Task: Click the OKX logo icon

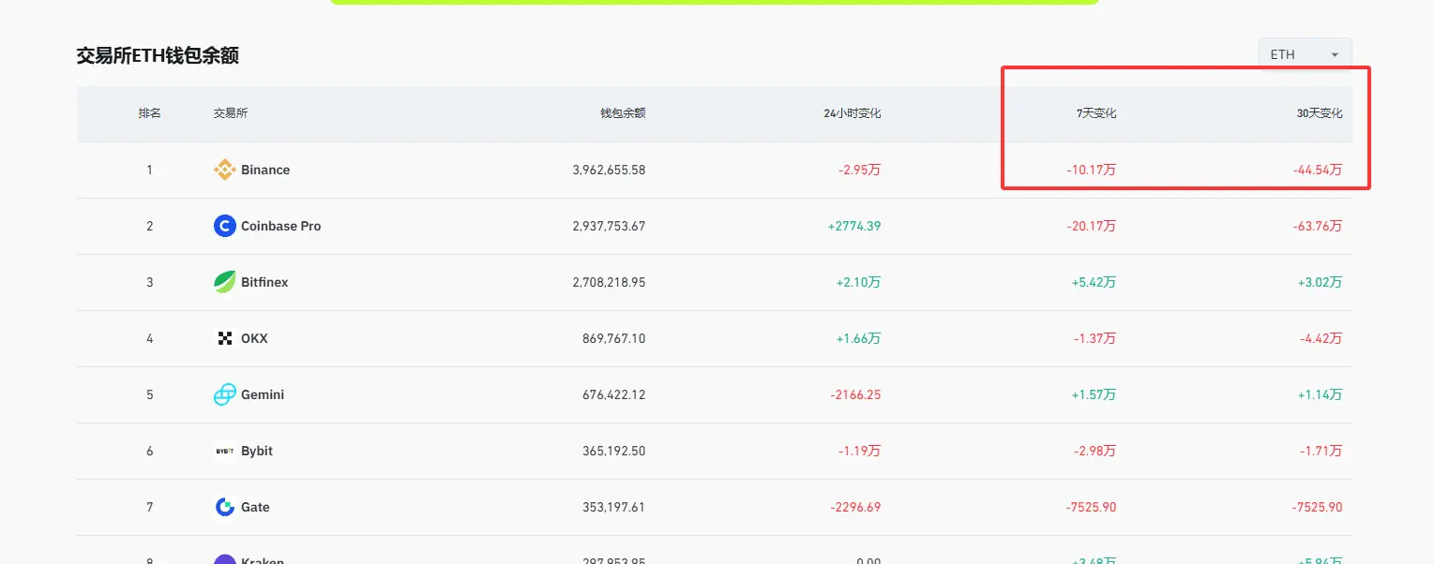Action: click(225, 338)
